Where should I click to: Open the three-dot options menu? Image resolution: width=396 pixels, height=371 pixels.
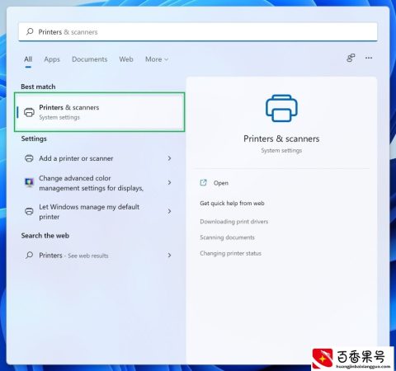click(x=369, y=58)
